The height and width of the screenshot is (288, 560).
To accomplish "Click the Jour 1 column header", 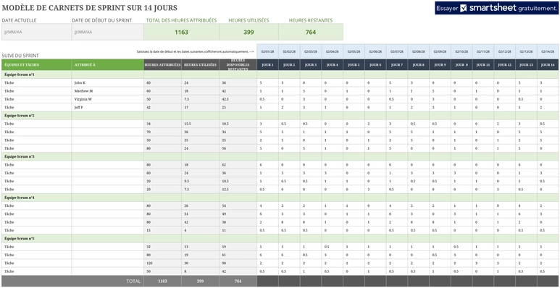I will (x=267, y=65).
